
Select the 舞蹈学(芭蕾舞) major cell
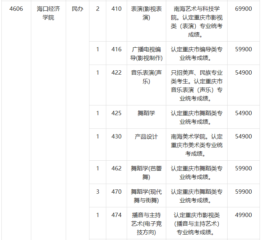click(x=146, y=173)
